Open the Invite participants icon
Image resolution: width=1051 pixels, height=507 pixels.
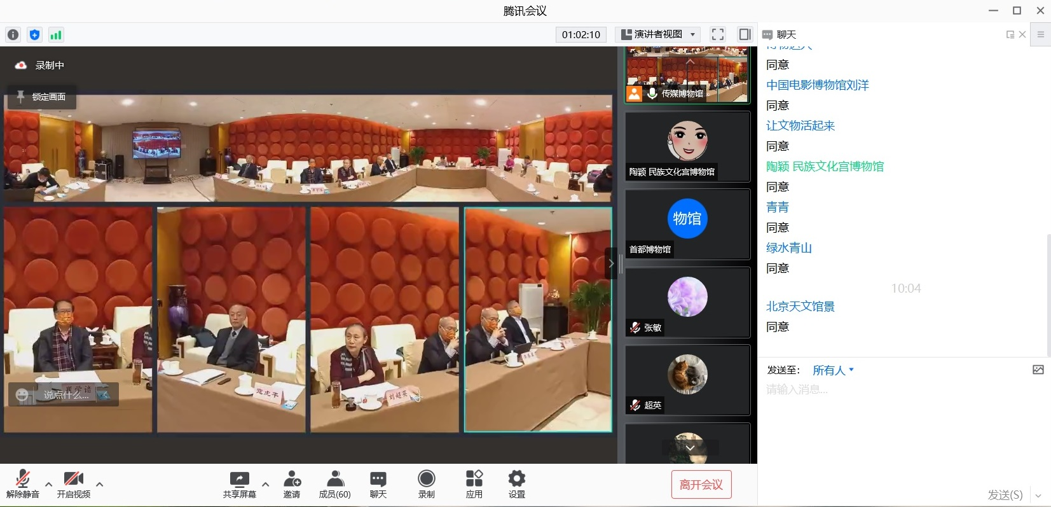[292, 484]
